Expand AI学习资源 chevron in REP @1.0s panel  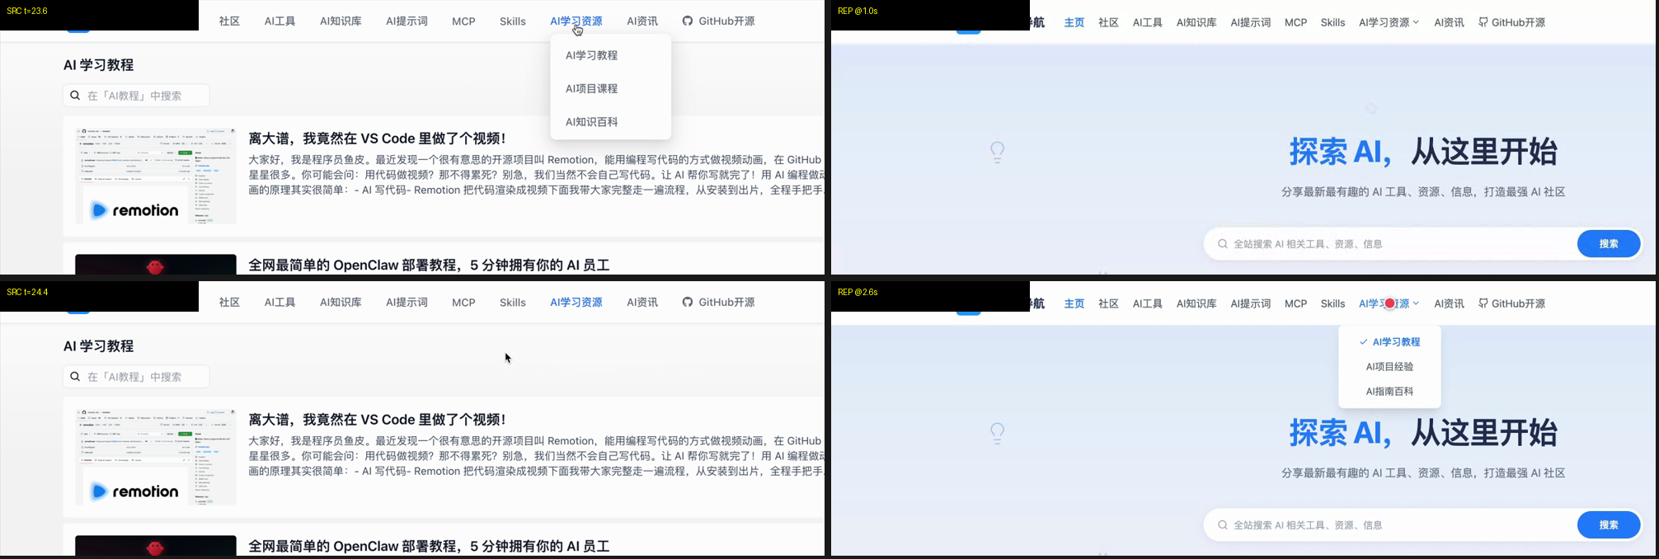click(1416, 23)
